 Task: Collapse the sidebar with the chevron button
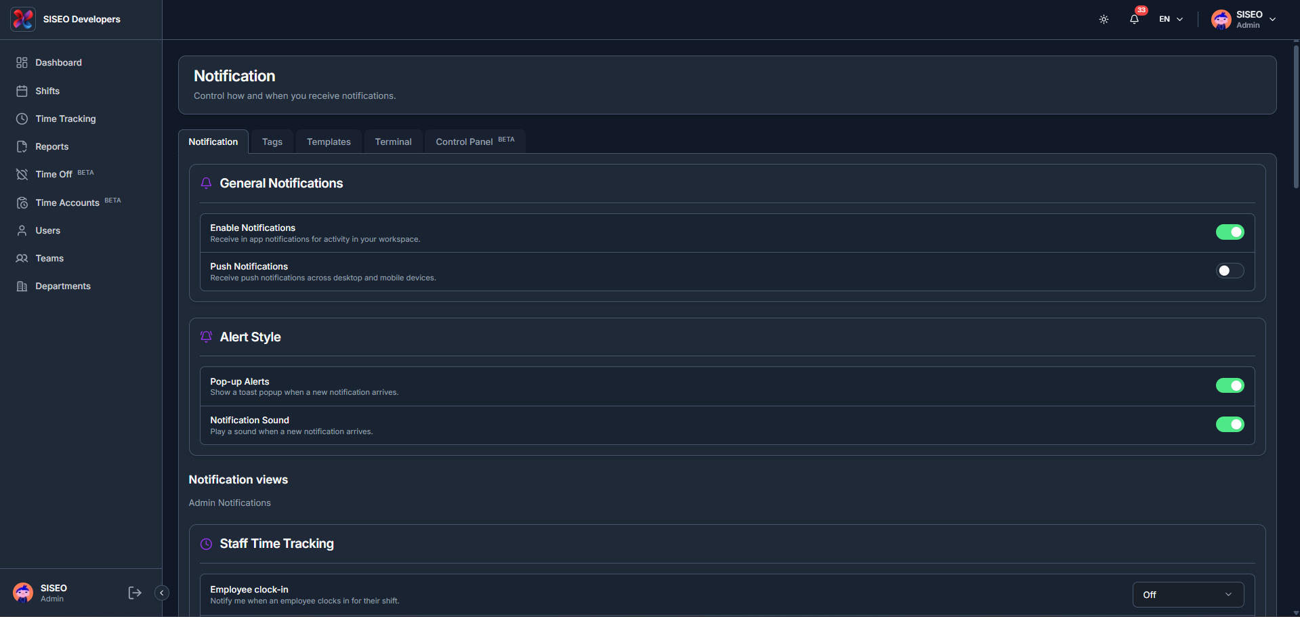[x=161, y=593]
